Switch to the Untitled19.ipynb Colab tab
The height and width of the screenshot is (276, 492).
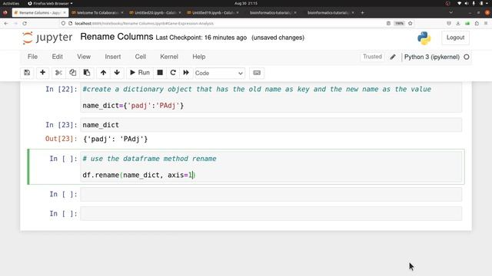tap(213, 12)
